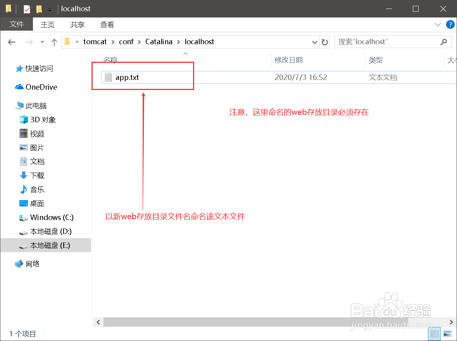The image size is (457, 341).
Task: Switch to the 共享 ribbon tab
Action: point(77,25)
